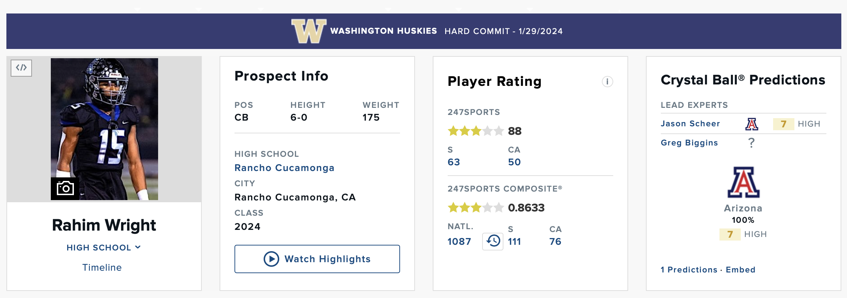
Task: Click the national composite rank 1087
Action: point(459,242)
